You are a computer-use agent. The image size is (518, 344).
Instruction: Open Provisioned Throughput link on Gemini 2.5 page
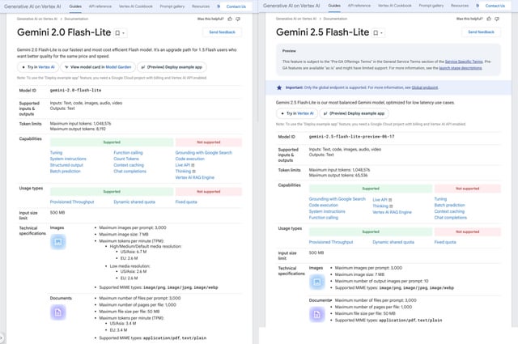tap(331, 242)
